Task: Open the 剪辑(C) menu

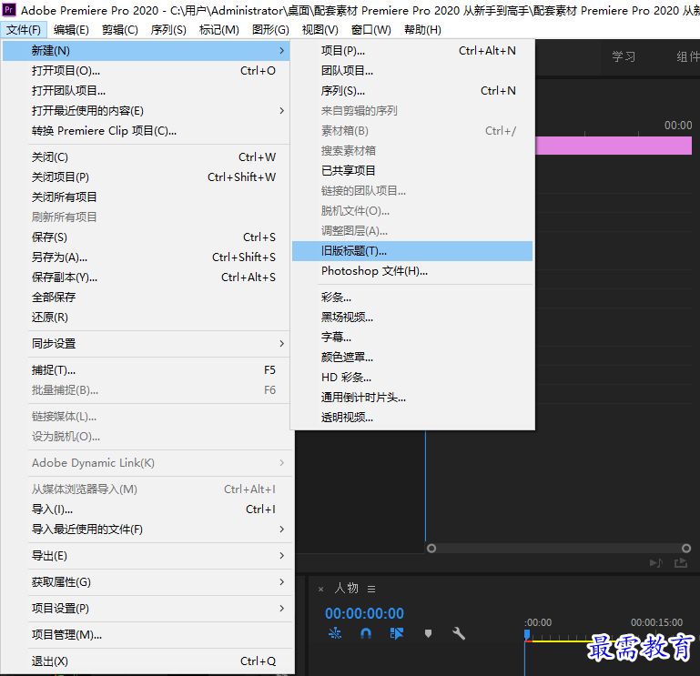Action: (x=119, y=30)
